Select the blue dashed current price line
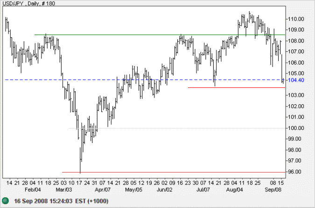 145,80
